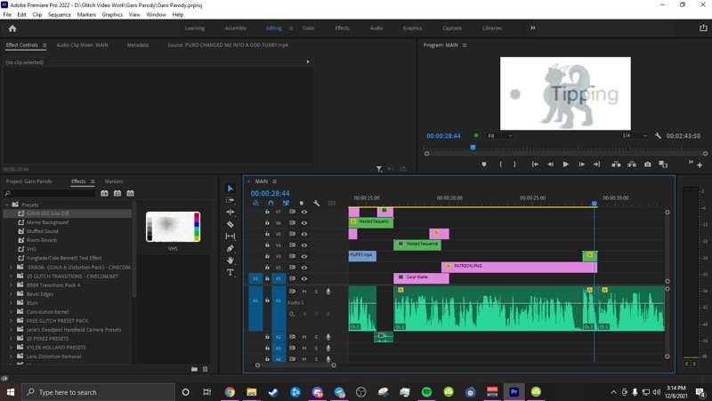
Task: Open Button Editor plus icon
Action: pyautogui.click(x=700, y=165)
